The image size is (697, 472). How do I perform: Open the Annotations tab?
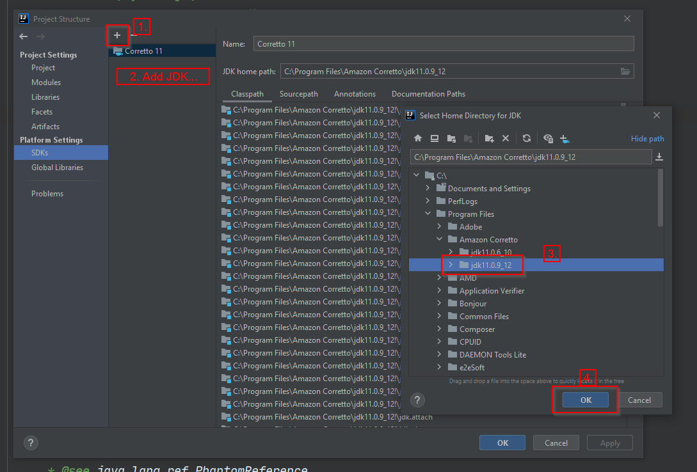tap(355, 94)
